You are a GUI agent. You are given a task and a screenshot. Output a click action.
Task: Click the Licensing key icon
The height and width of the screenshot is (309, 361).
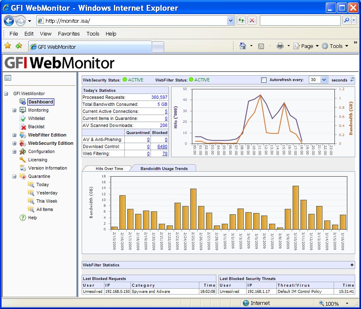click(22, 160)
